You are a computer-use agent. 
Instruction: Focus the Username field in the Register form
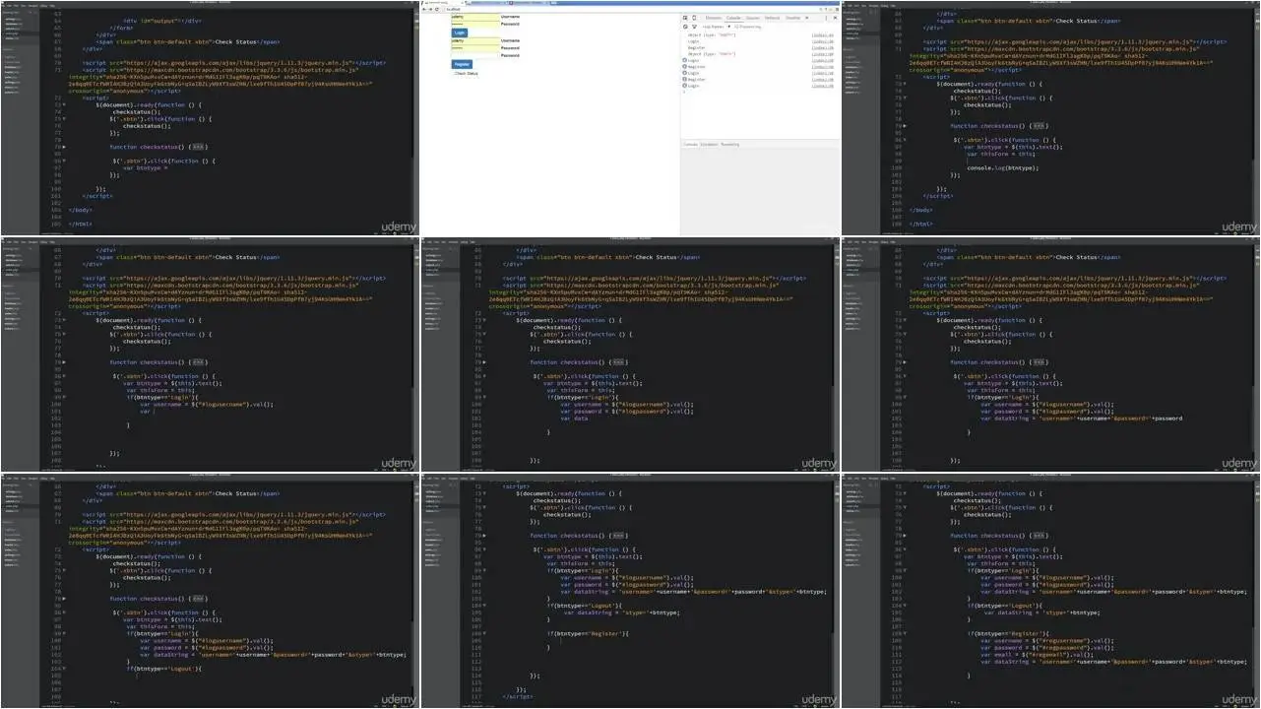[x=475, y=40]
